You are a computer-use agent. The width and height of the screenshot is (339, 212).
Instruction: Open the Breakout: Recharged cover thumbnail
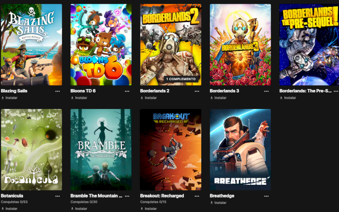coord(171,150)
